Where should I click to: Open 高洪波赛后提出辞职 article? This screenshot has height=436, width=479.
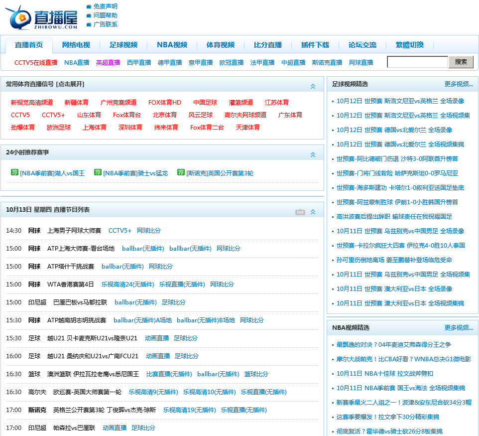pos(394,217)
